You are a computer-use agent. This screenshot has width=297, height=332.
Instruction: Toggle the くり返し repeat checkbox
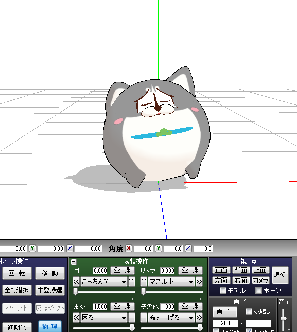[249, 311]
